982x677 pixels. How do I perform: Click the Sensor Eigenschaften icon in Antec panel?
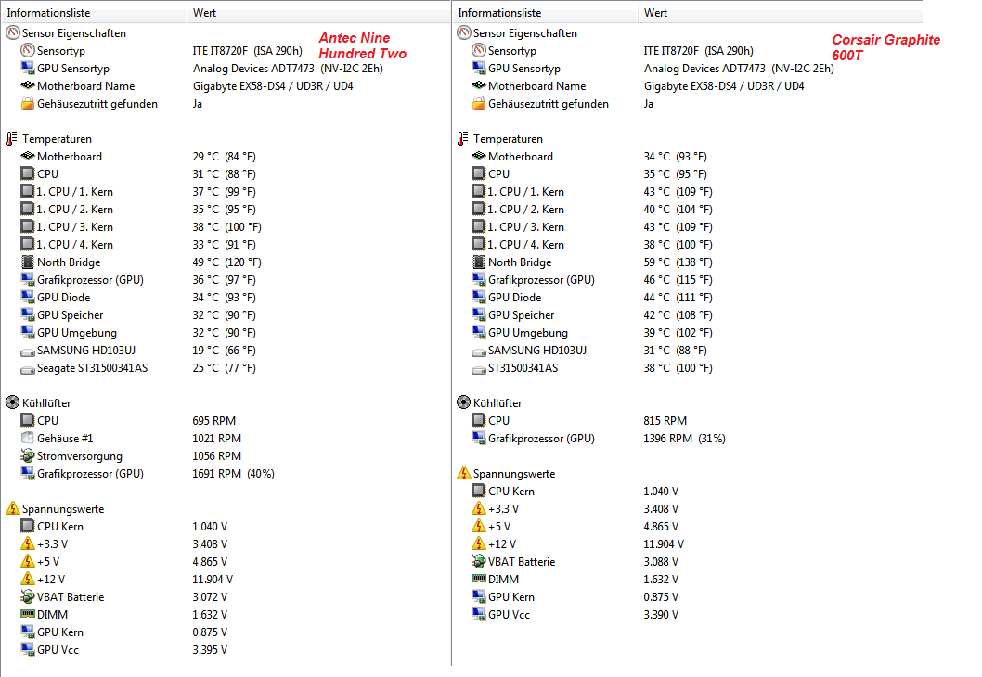(12, 33)
